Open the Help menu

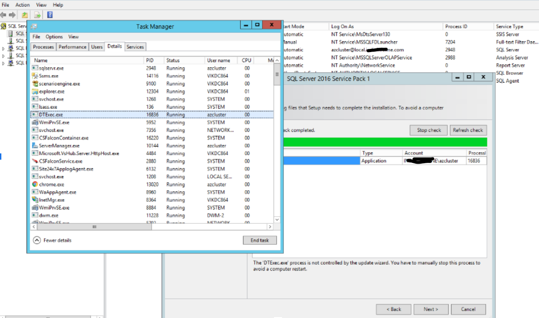58,4
